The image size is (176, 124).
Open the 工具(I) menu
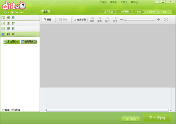tap(124, 2)
